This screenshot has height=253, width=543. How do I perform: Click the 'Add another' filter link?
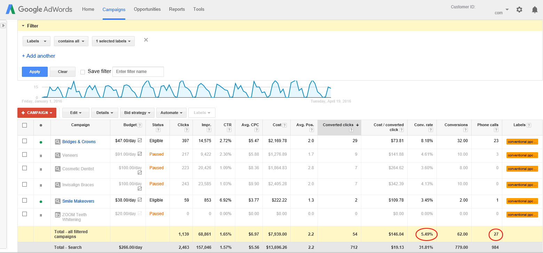tap(39, 56)
